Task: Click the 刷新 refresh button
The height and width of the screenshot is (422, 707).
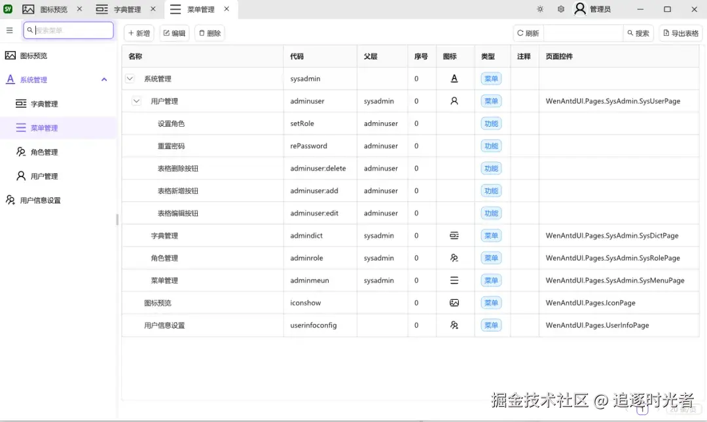Action: 528,33
